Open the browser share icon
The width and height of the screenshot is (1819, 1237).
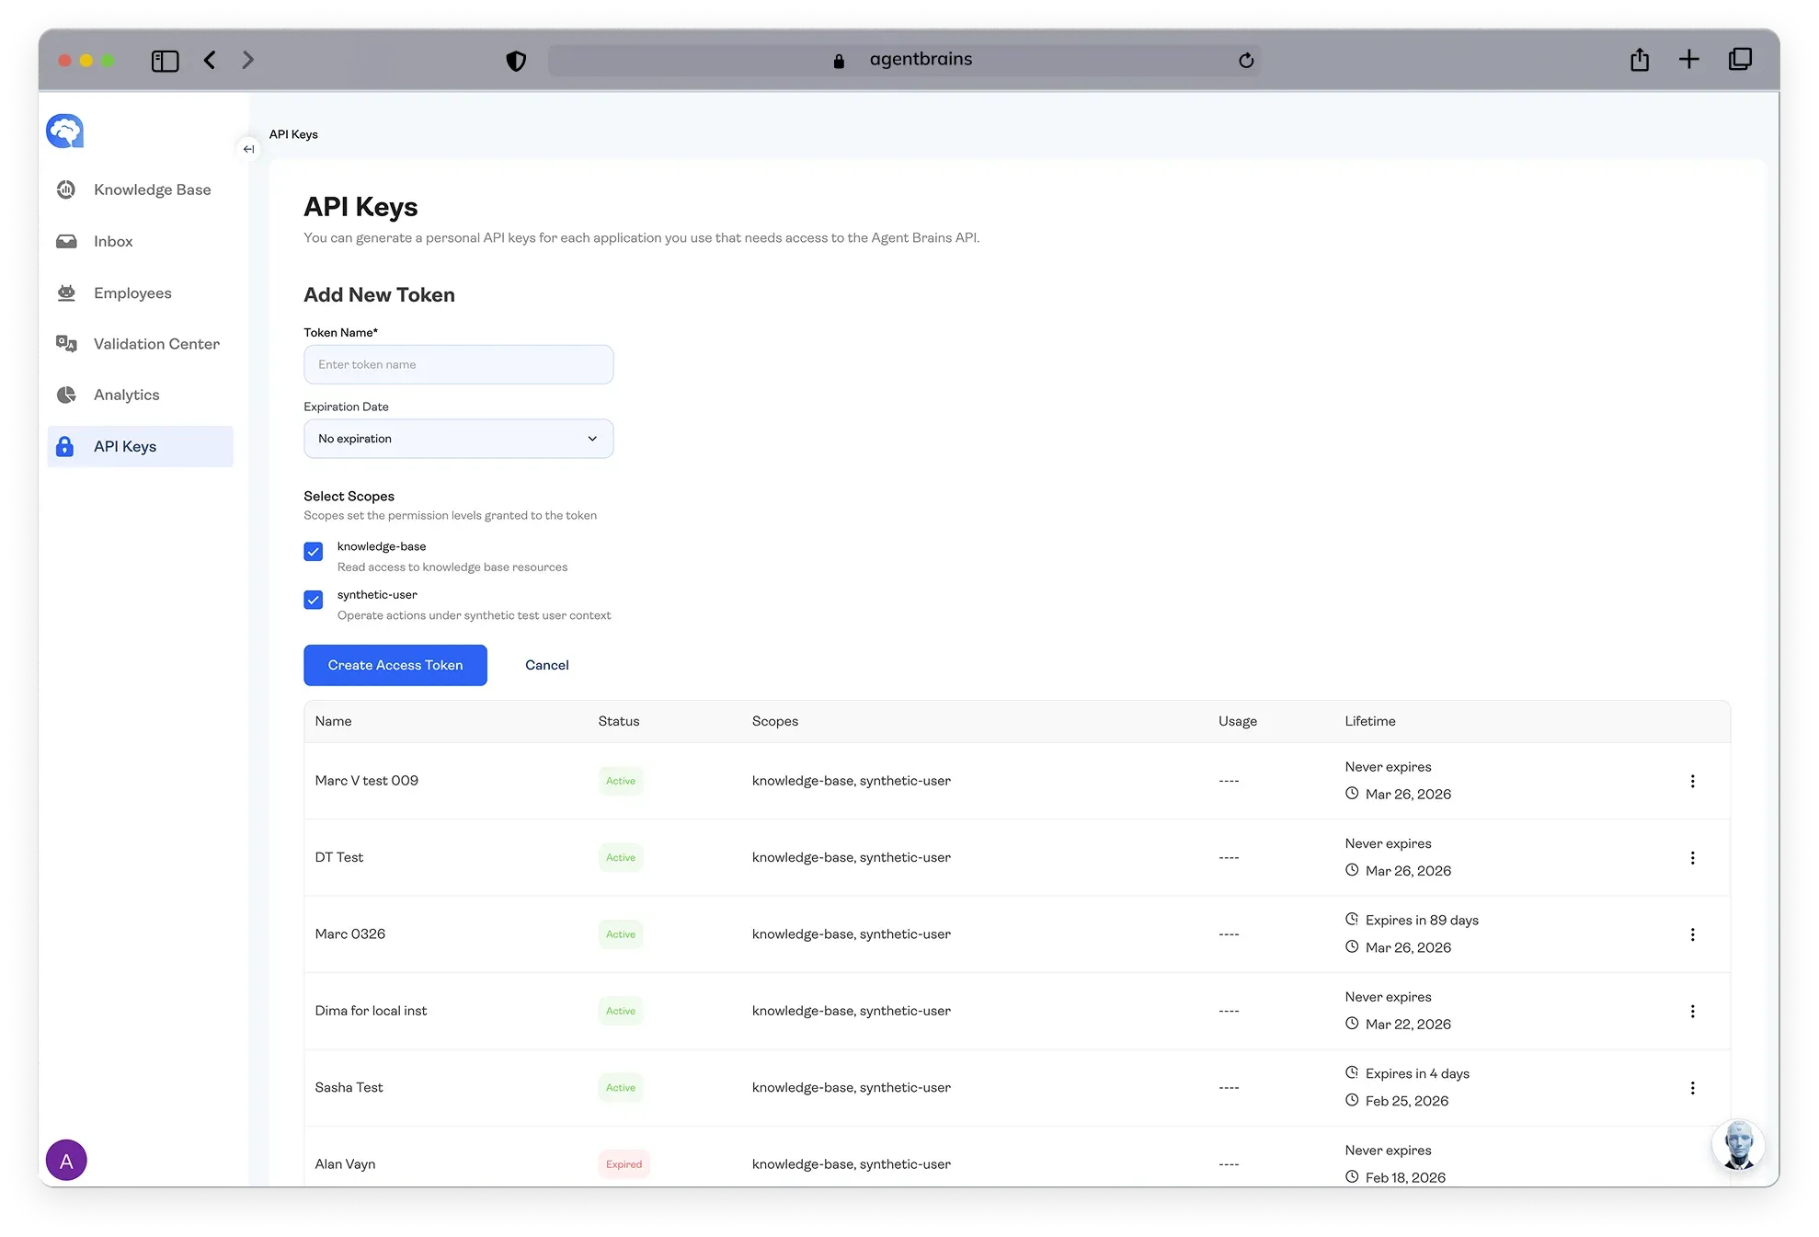click(x=1639, y=61)
